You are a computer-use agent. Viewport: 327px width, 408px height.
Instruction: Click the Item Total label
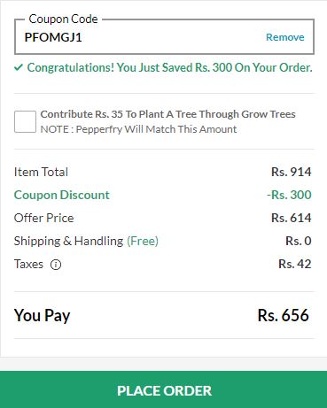tap(41, 172)
